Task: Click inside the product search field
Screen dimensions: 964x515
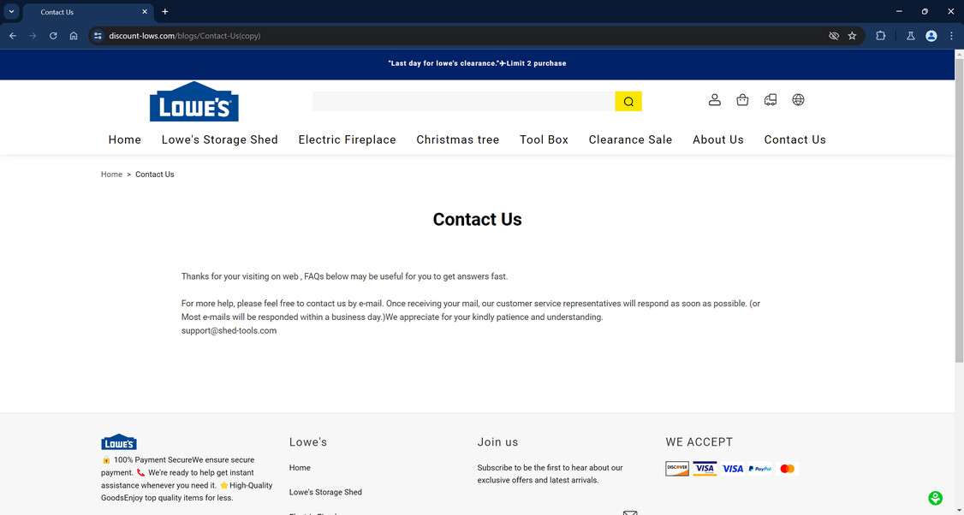Action: tap(463, 102)
